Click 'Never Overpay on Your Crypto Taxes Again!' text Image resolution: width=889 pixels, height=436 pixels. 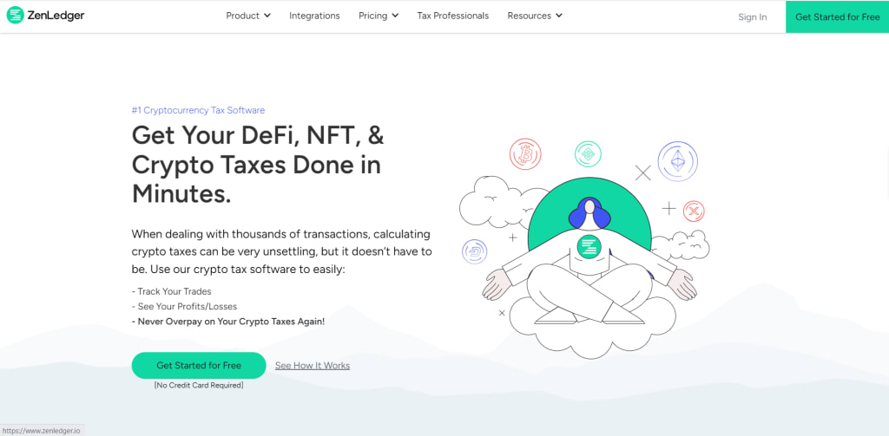click(x=228, y=321)
